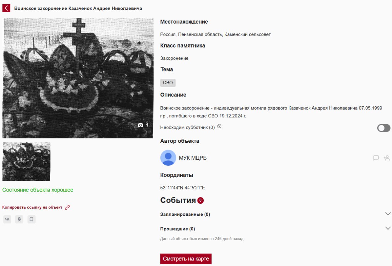Bookmark this object with the flag icon
Image resolution: width=392 pixels, height=266 pixels.
pos(31,219)
